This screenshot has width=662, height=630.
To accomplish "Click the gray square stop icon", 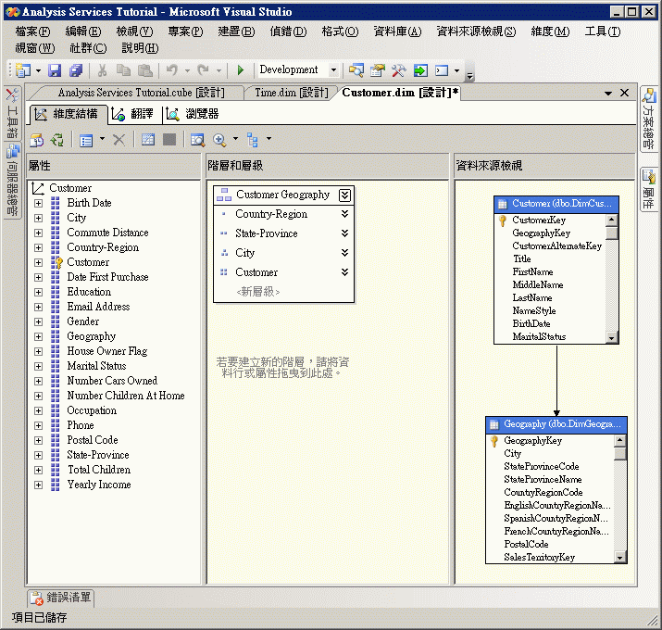I will click(169, 140).
